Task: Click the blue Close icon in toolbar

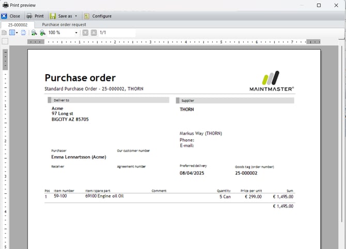Action: [4, 16]
